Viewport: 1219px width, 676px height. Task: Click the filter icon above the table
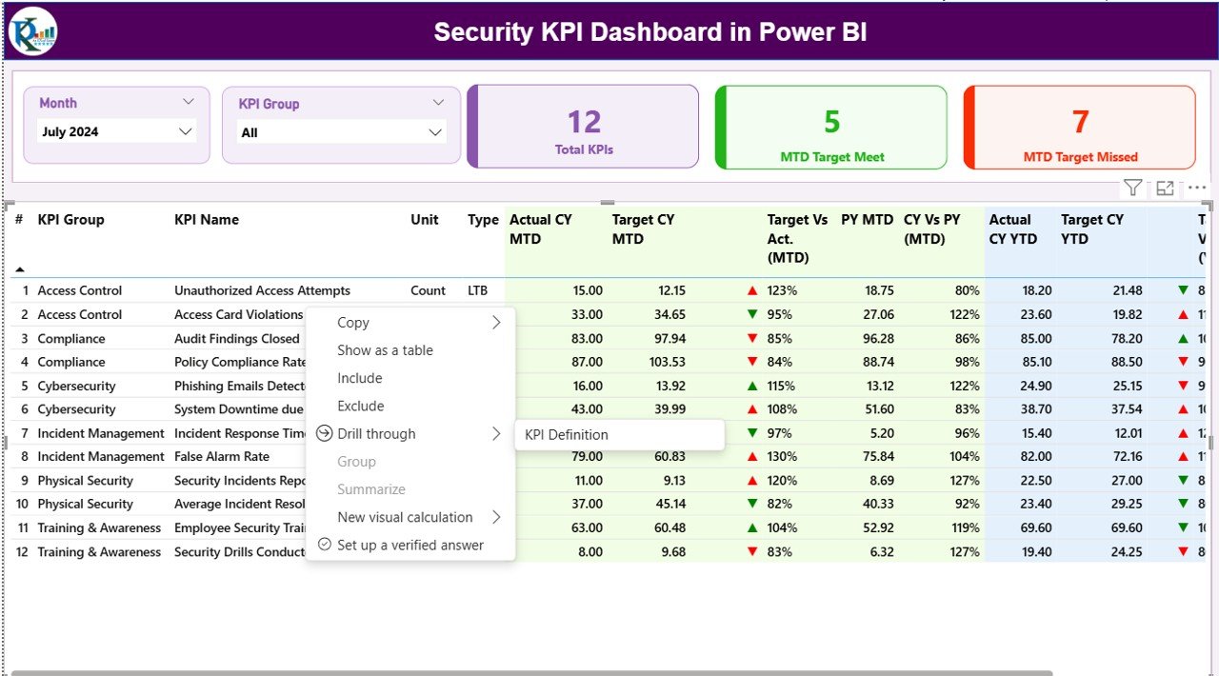point(1132,188)
